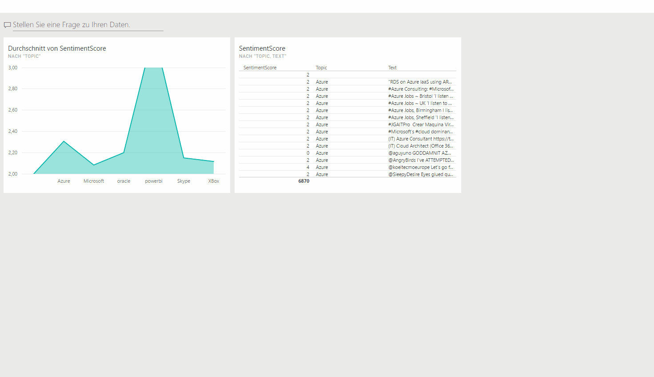Click the 'NACH "TOPIC, TEXT"' subtitle

coord(263,56)
